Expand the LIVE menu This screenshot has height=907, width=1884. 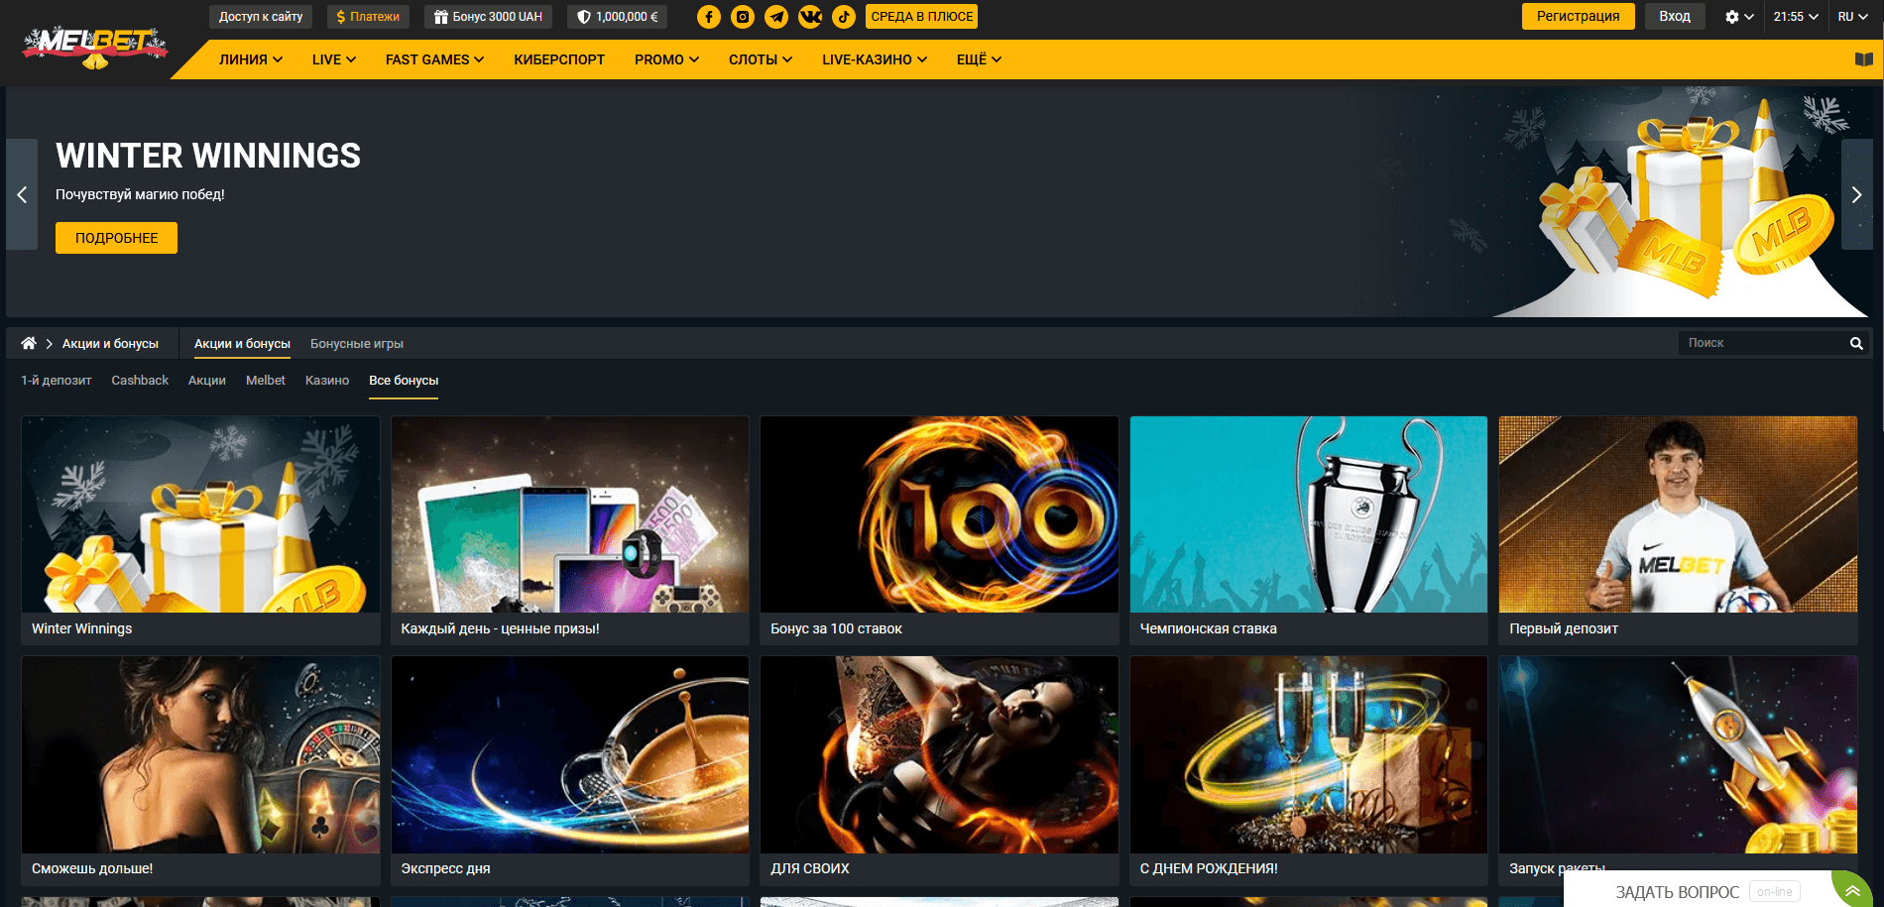pyautogui.click(x=334, y=59)
